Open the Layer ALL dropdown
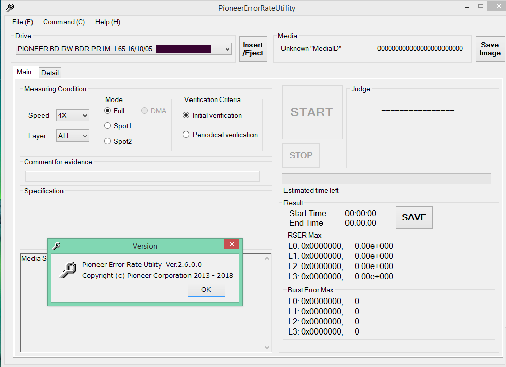506x367 pixels. point(73,136)
